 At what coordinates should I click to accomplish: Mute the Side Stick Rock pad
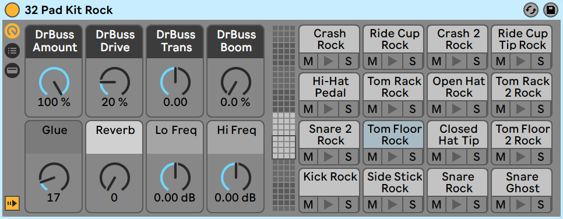point(372,204)
